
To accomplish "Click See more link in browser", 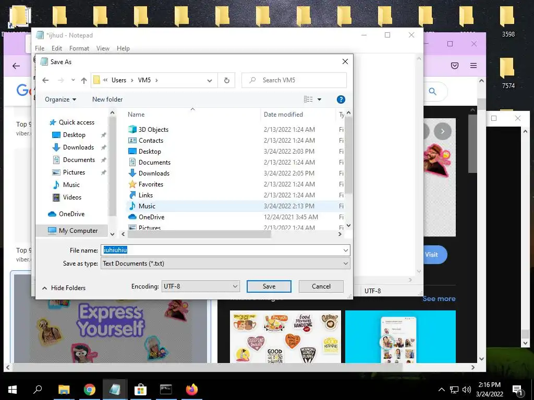I will [x=439, y=298].
